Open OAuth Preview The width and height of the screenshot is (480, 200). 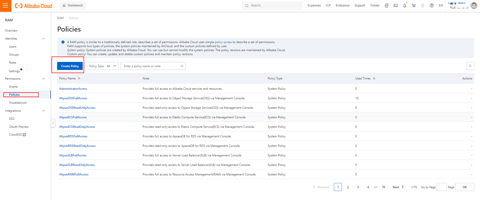(x=19, y=127)
